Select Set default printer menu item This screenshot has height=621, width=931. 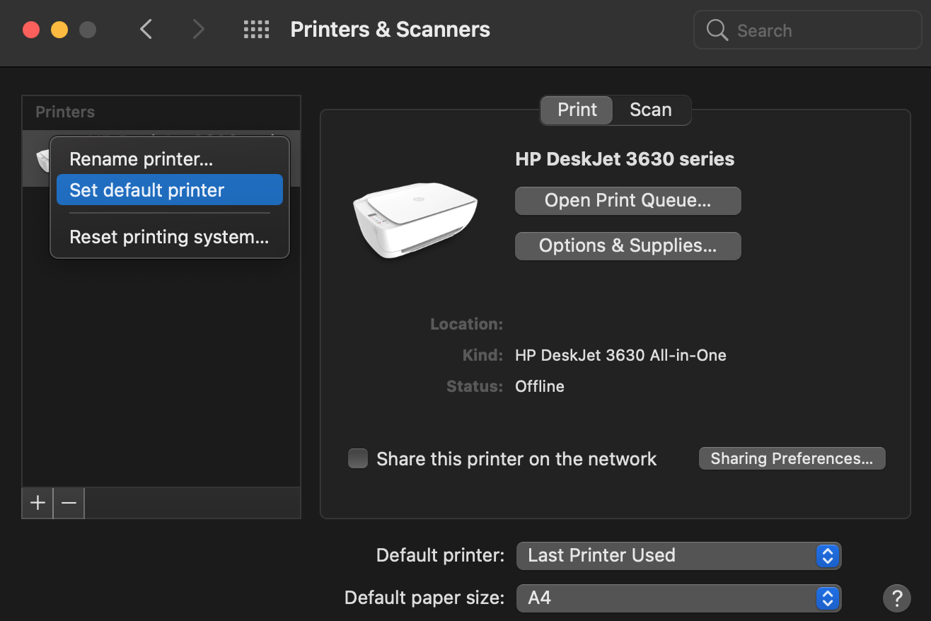click(170, 190)
